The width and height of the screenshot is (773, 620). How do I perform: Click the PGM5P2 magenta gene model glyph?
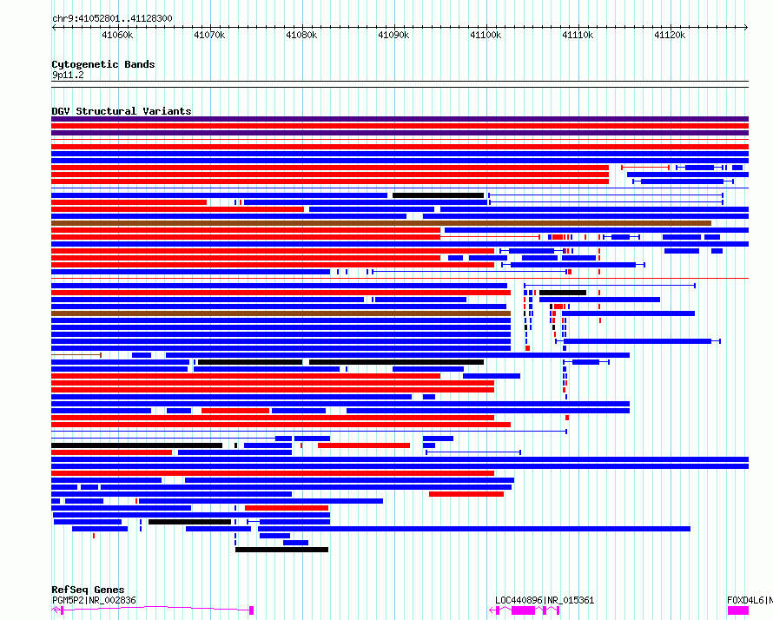point(153,610)
